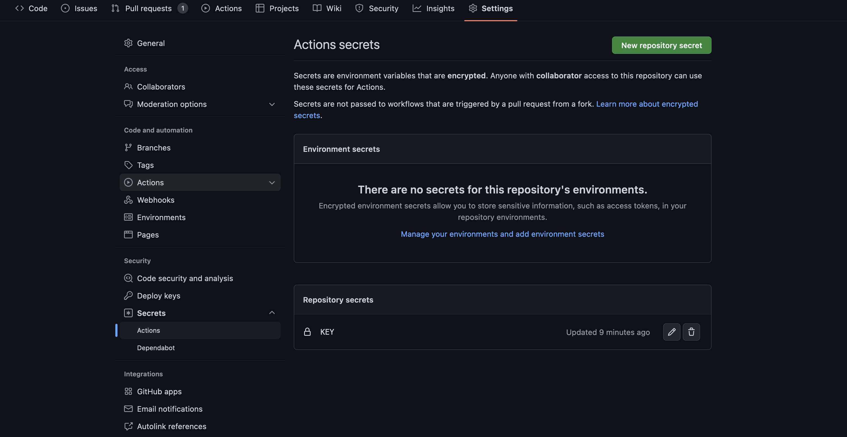
Task: Click the Environment secrets heading
Action: 341,149
